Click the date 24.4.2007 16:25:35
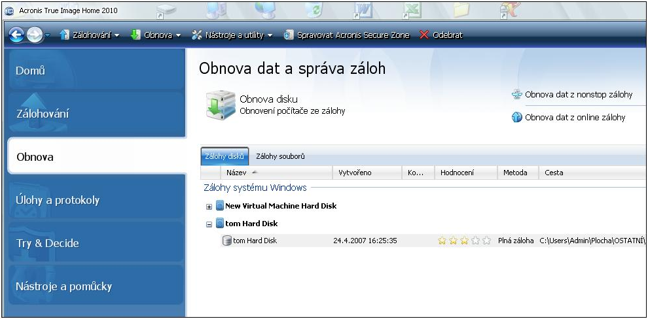This screenshot has height=319, width=648. tap(365, 241)
